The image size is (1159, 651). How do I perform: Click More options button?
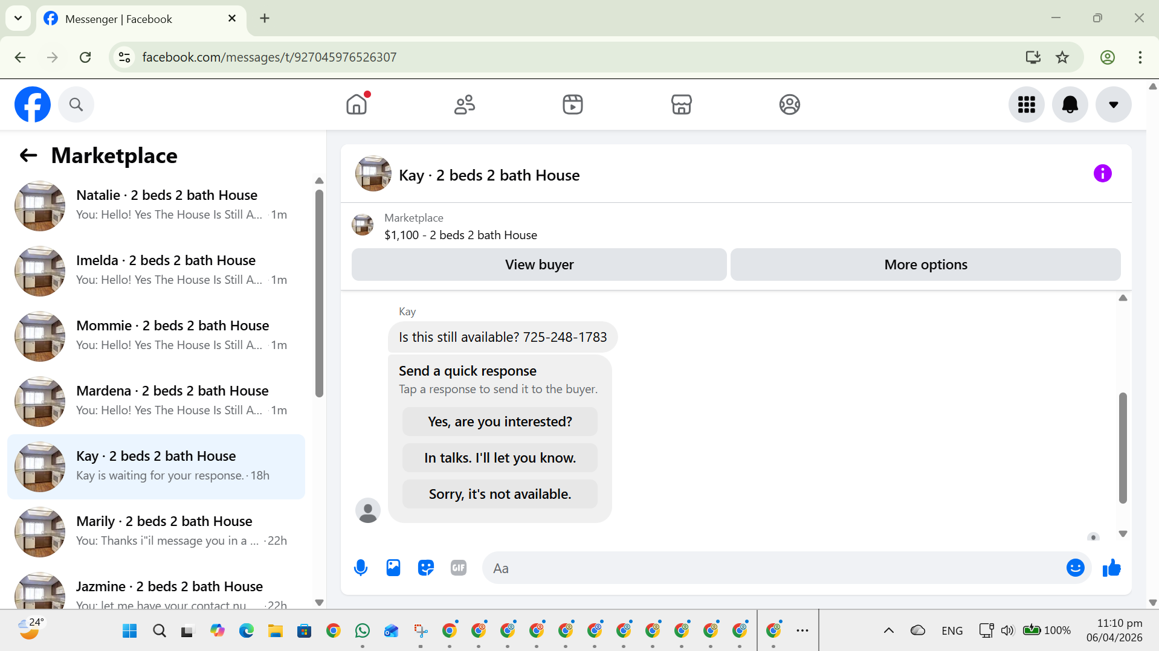tap(926, 265)
